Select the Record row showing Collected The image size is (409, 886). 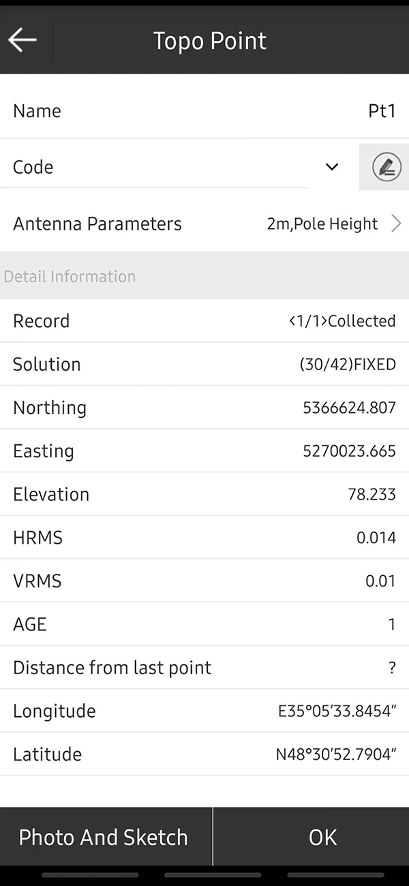click(204, 320)
